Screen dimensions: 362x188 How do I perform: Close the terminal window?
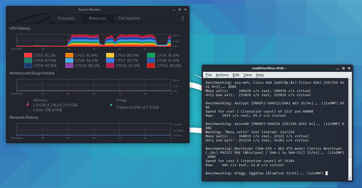pyautogui.click(x=349, y=68)
